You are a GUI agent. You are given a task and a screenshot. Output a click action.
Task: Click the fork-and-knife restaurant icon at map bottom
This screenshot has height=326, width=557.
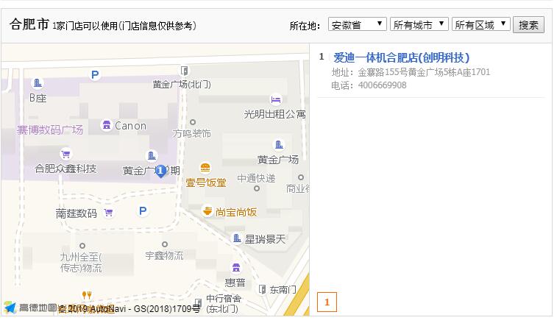pyautogui.click(x=87, y=295)
